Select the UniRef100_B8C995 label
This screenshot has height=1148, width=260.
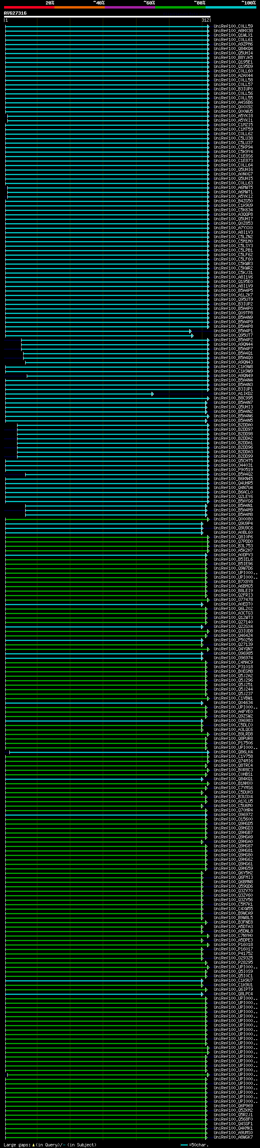[233, 398]
